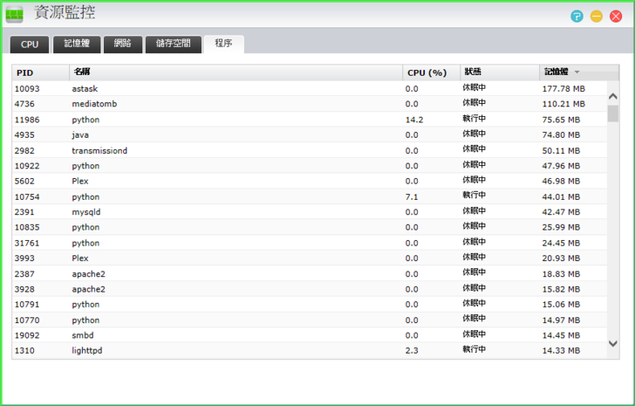635x406 pixels.
Task: Click the 47.96 MB memory value
Action: 562,166
